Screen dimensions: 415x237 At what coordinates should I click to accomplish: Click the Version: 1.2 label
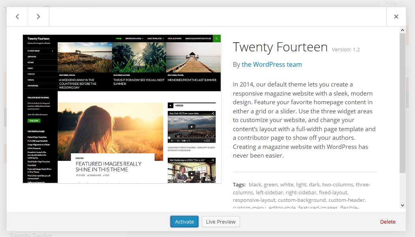click(x=346, y=49)
